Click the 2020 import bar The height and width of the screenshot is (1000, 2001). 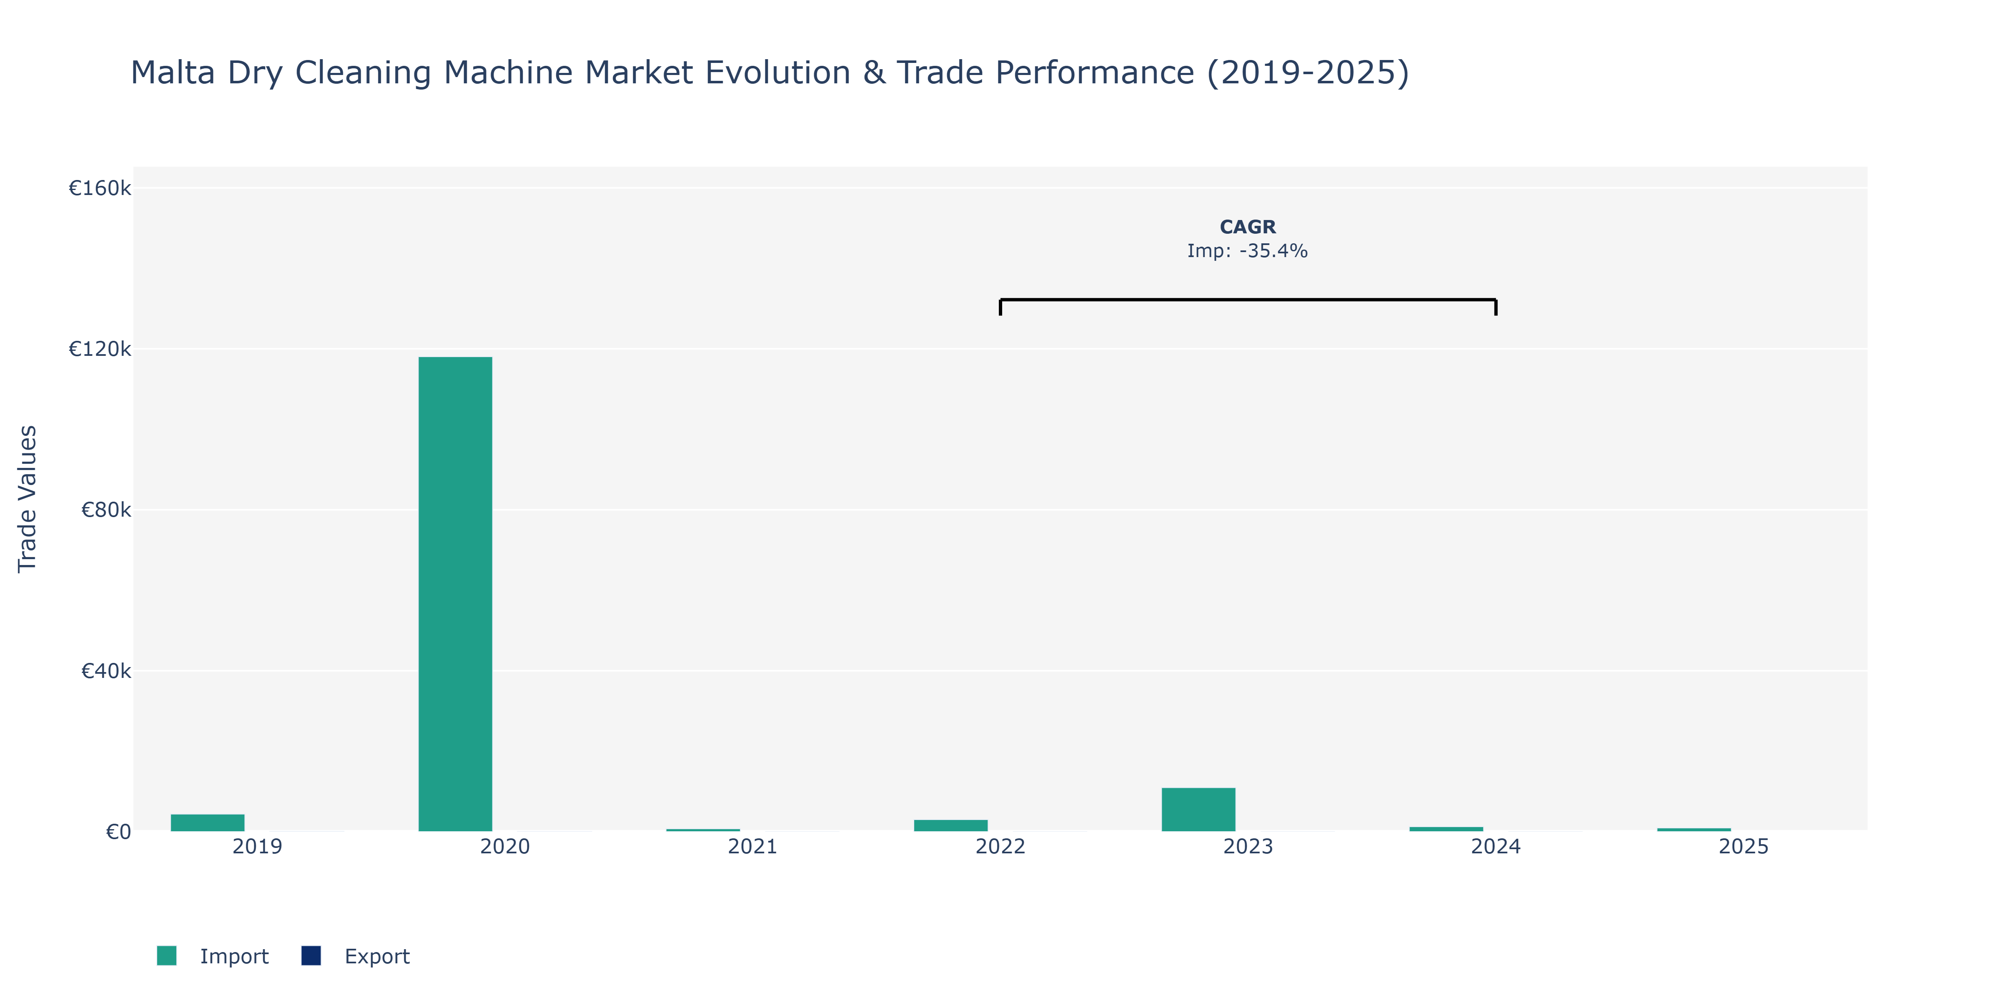click(455, 594)
